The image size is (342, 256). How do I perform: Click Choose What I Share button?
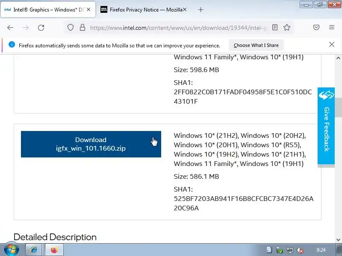pyautogui.click(x=256, y=45)
